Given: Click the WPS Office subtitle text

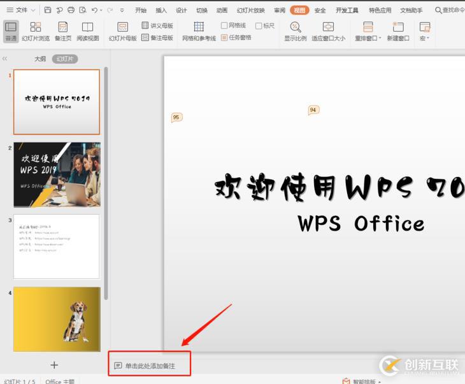Looking at the screenshot, I should coord(361,224).
